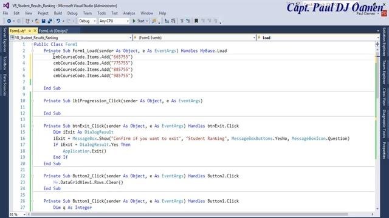Open the Load member dropdown
The image size is (389, 218).
pyautogui.click(x=318, y=38)
